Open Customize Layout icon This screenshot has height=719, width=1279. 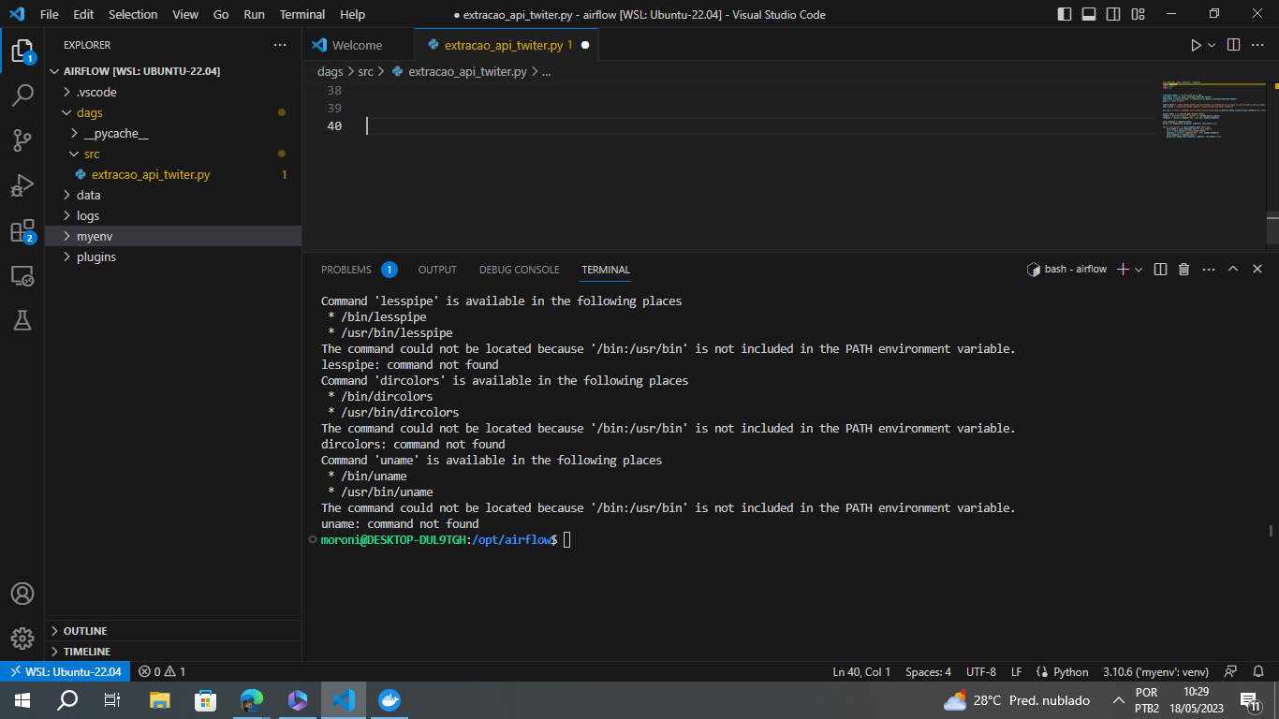(x=1138, y=14)
